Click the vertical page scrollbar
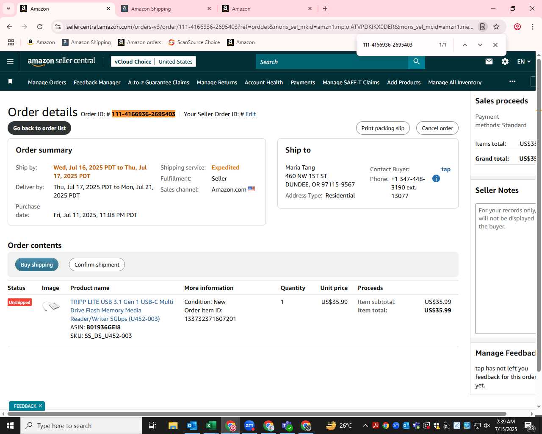This screenshot has height=434, width=542. (x=539, y=216)
